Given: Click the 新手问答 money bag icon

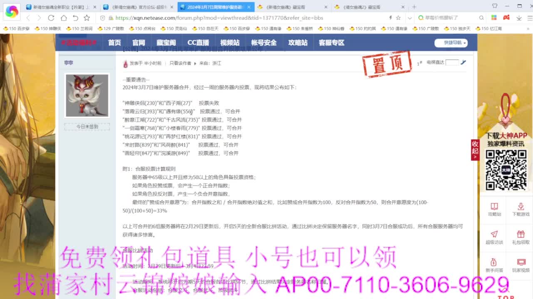Looking at the screenshot, I should pos(494,262).
